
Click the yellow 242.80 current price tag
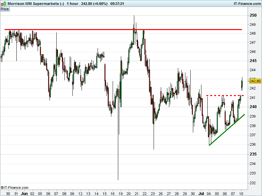tap(255, 81)
